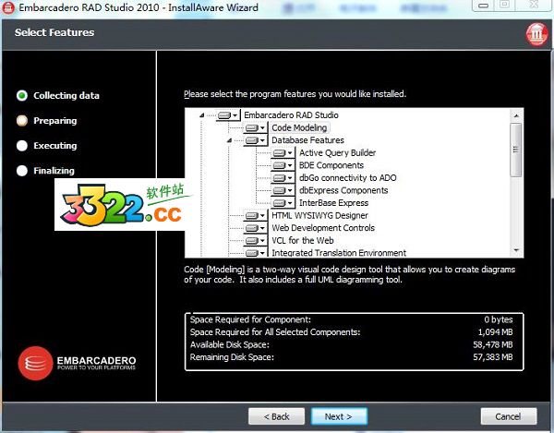Select the Database Features row
554x433 pixels.
(x=307, y=140)
